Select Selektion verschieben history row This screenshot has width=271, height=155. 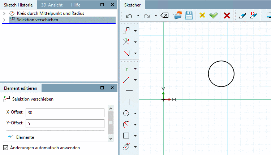tap(62, 20)
